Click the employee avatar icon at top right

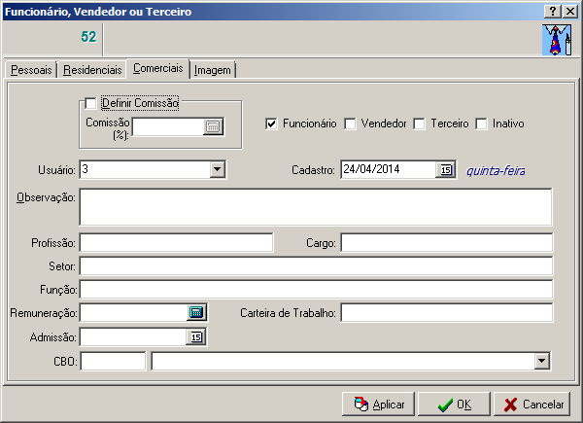coord(554,40)
